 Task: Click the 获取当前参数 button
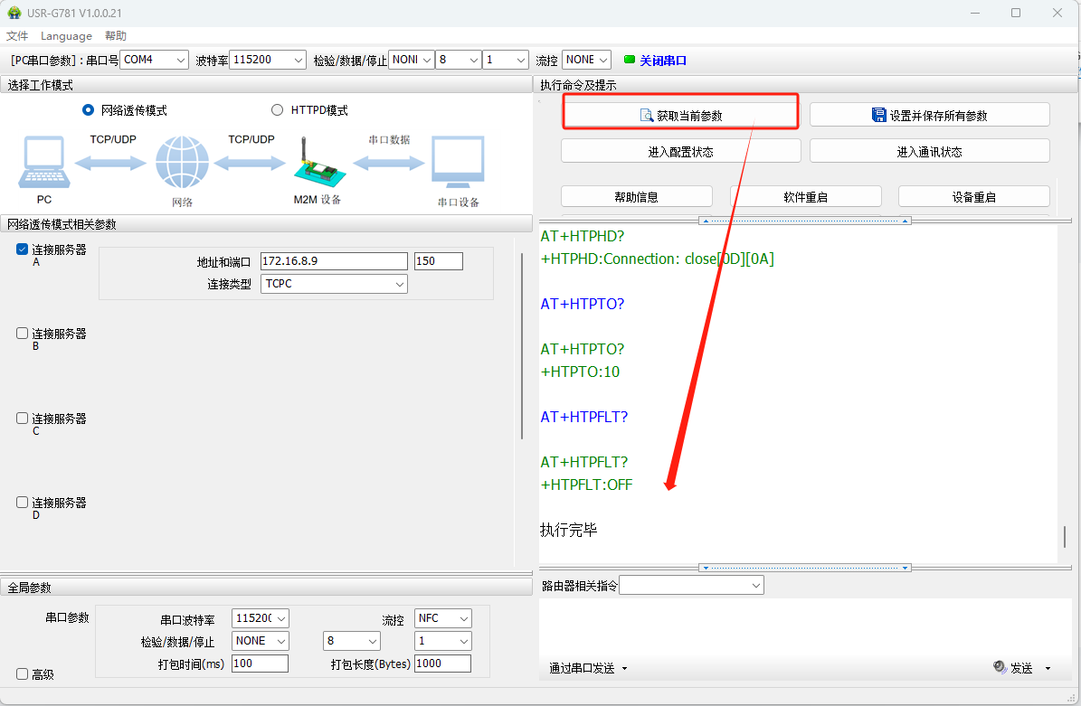(x=680, y=116)
